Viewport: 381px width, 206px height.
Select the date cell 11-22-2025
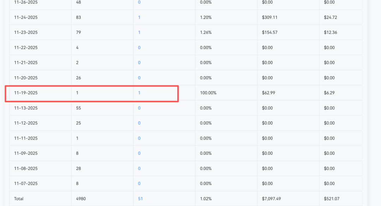pos(26,48)
